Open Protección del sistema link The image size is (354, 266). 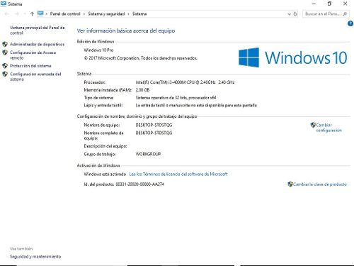click(x=30, y=66)
